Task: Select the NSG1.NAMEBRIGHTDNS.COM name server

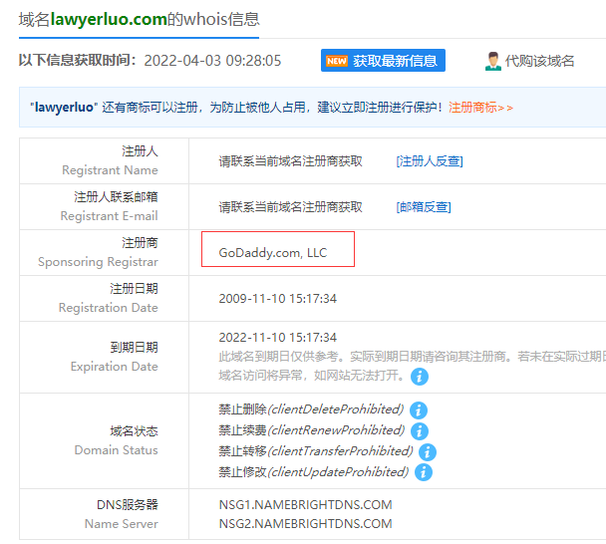Action: (305, 505)
